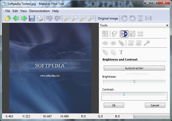172x121 pixels.
Task: Click the Contrast slider handle
Action: point(124,94)
